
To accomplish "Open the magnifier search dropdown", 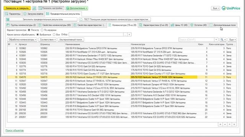I will click(223, 40).
